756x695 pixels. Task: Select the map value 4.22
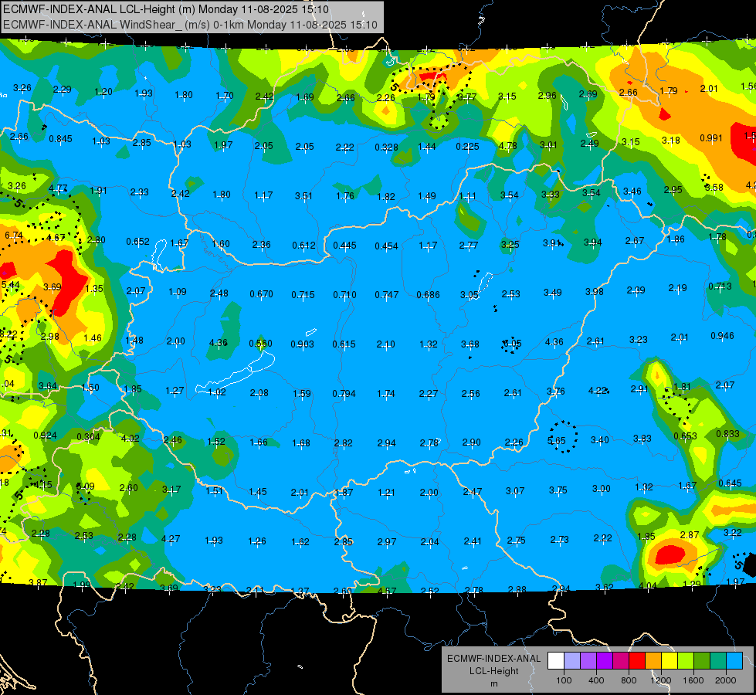click(x=598, y=390)
